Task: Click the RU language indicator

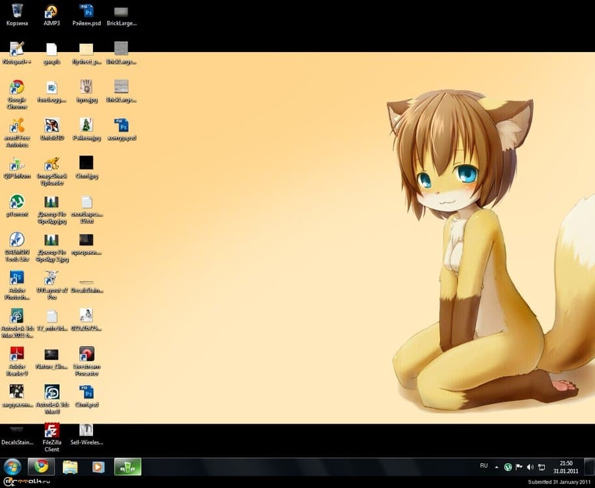Action: [484, 466]
